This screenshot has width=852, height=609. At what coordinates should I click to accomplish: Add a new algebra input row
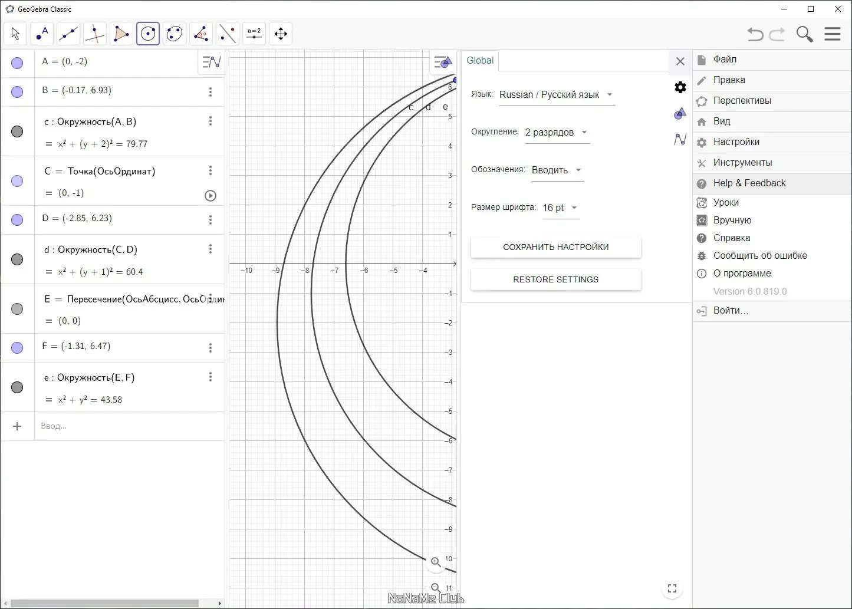click(x=17, y=426)
